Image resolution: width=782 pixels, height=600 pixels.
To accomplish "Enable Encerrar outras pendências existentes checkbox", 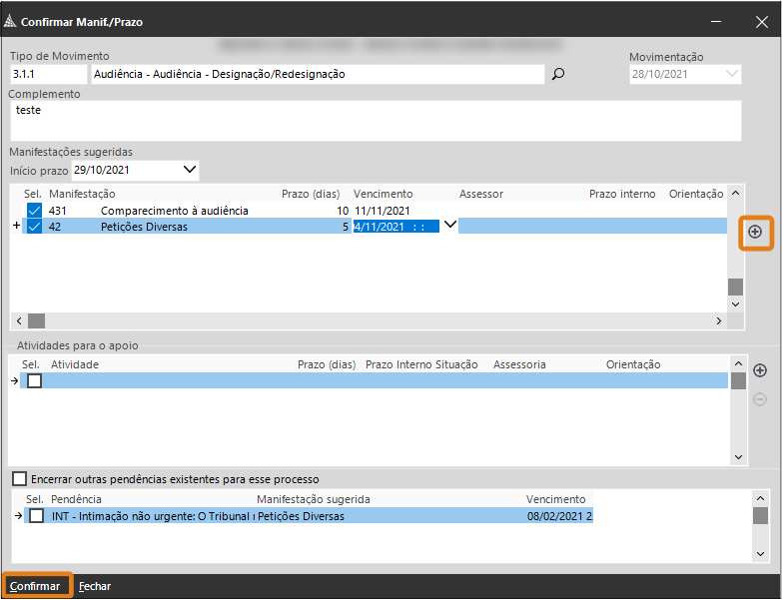I will [x=19, y=479].
